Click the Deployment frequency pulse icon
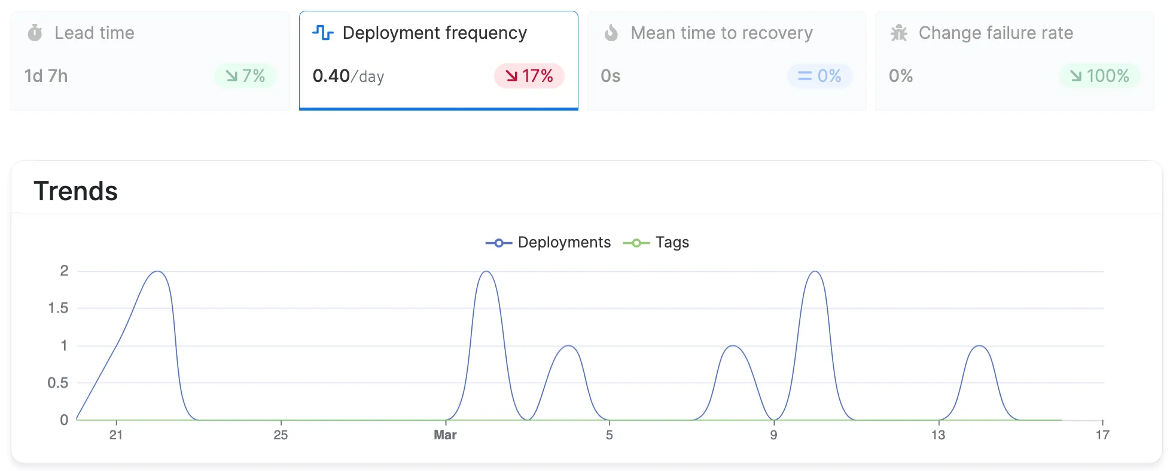 click(323, 33)
